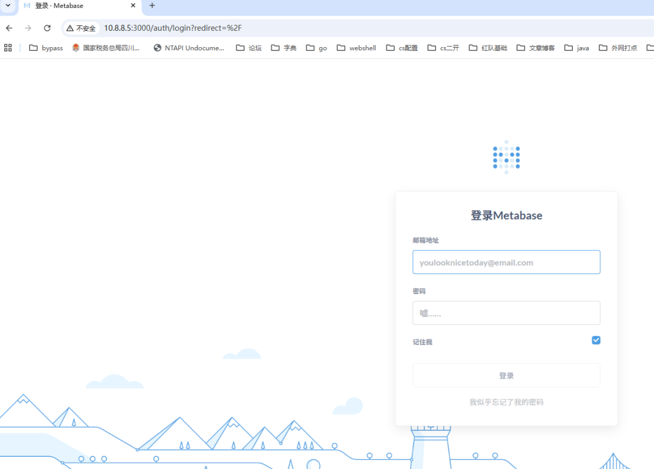Screen dimensions: 654x469
Task: Click the browser back arrow
Action: tap(9, 28)
